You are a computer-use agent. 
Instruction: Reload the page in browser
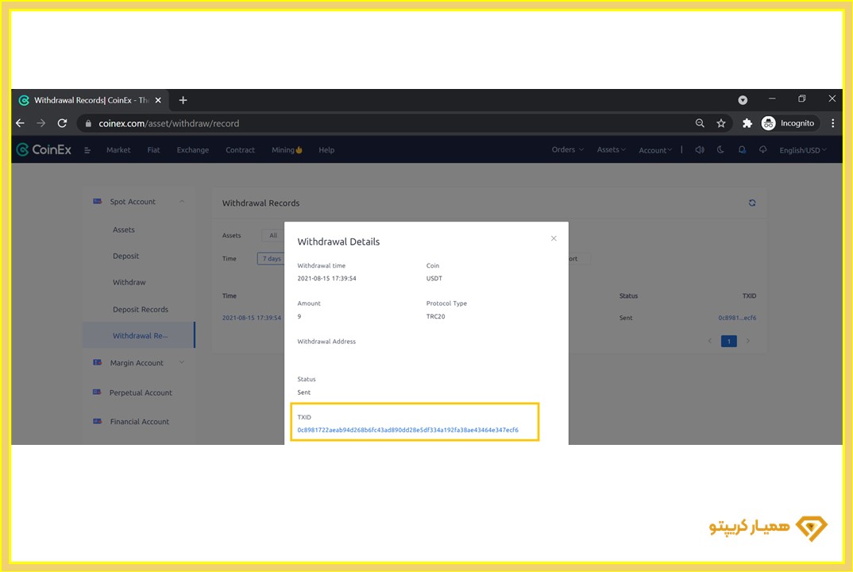62,123
